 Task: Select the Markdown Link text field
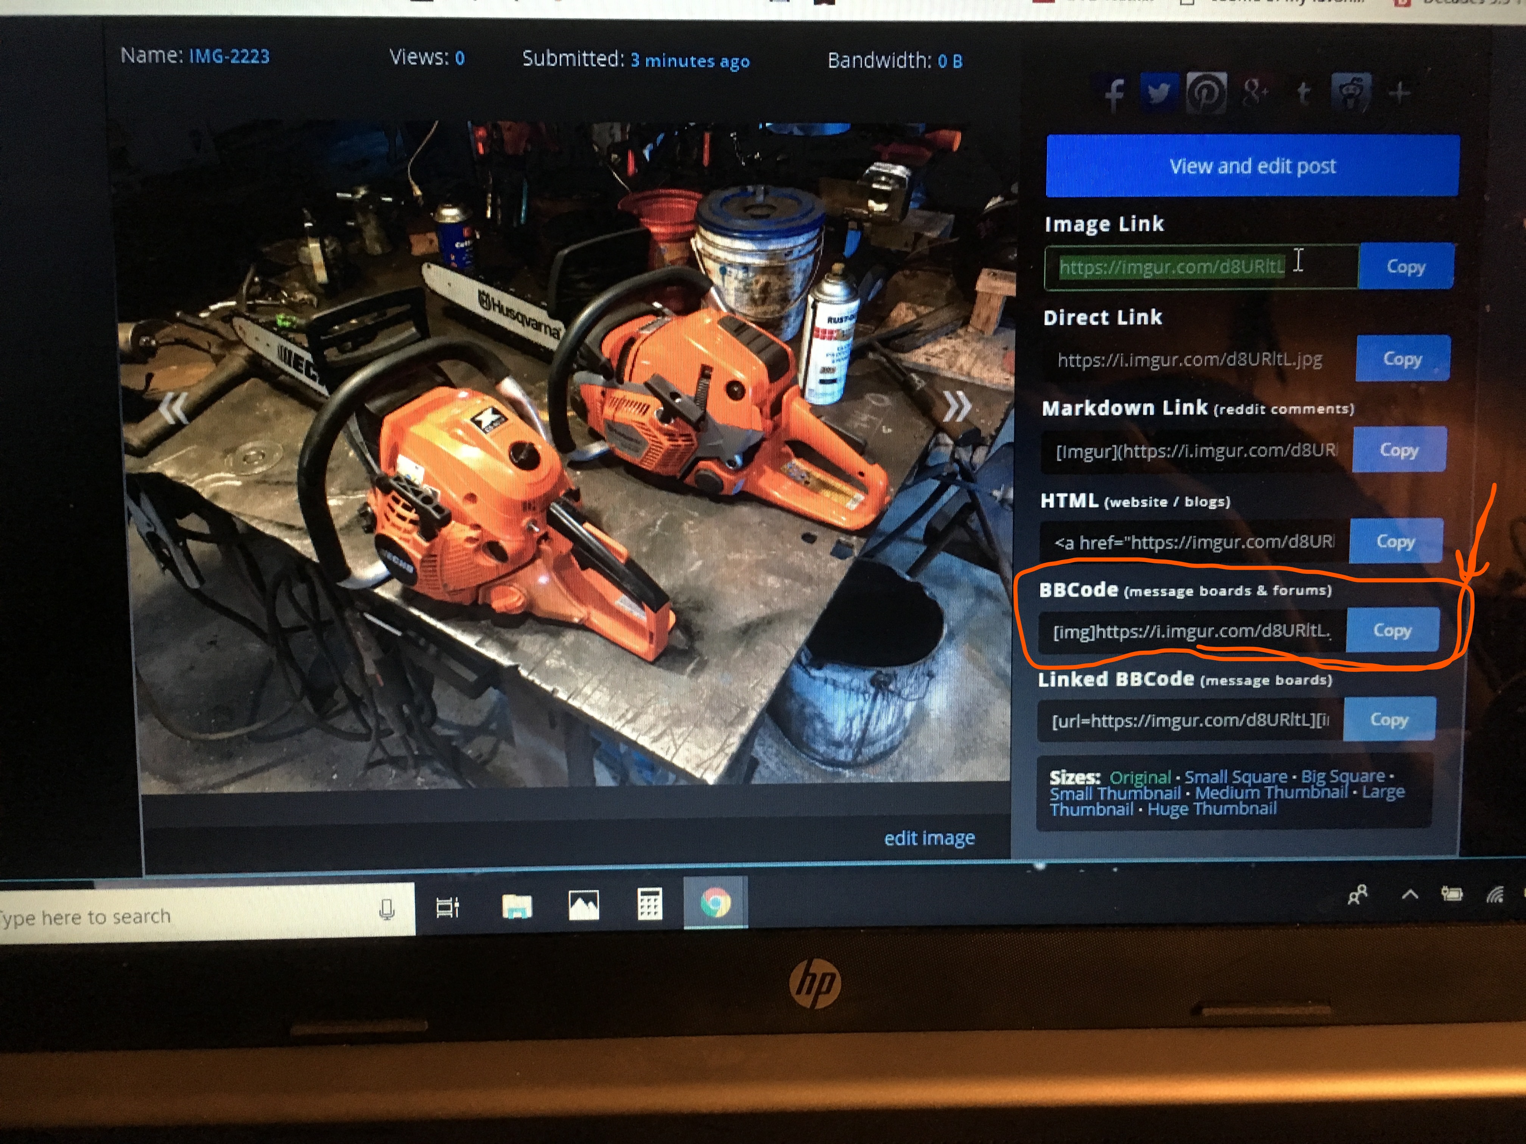(x=1197, y=451)
